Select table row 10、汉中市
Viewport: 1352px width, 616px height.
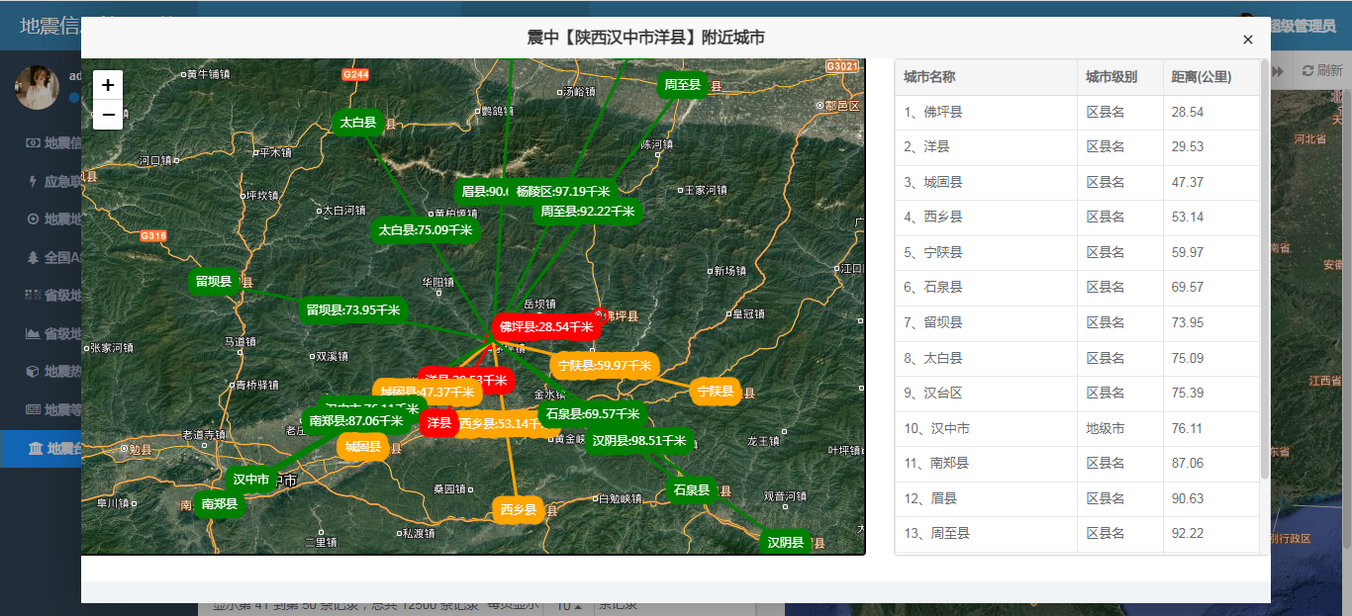[1078, 429]
